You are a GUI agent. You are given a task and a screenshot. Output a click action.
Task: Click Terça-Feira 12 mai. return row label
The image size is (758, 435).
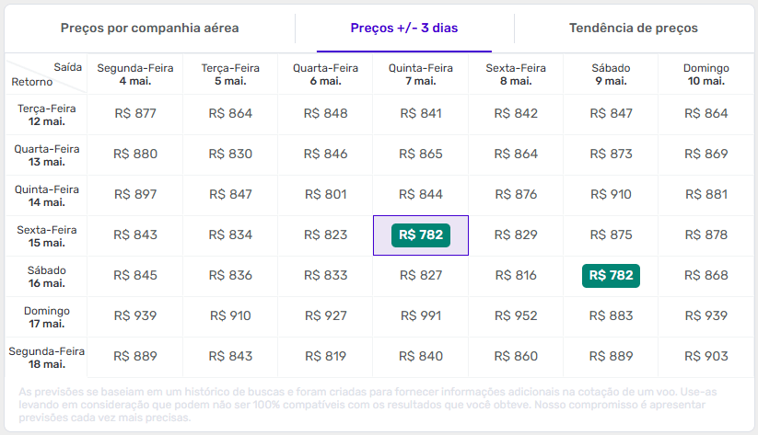tap(46, 114)
